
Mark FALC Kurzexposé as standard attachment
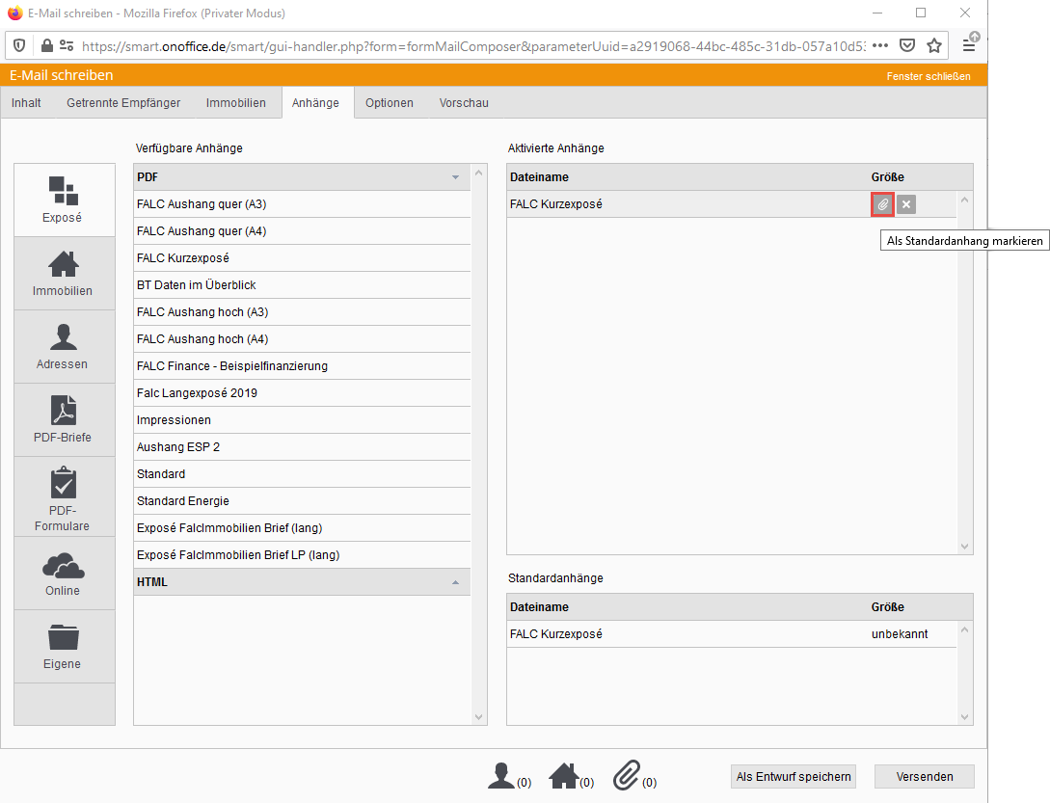click(881, 204)
